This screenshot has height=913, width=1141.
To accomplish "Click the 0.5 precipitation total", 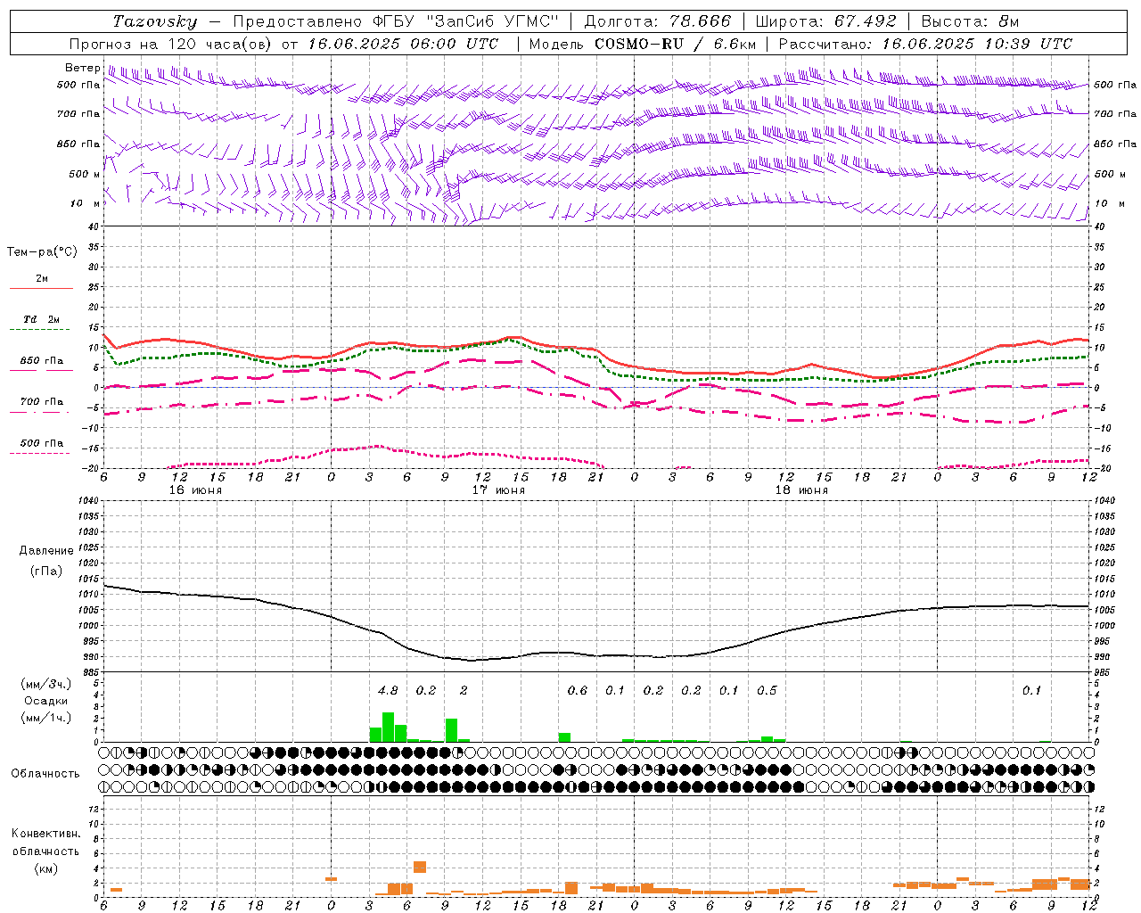I will click(767, 690).
